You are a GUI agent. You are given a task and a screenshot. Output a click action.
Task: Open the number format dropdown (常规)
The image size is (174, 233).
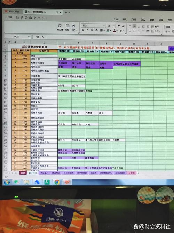coord(169,27)
